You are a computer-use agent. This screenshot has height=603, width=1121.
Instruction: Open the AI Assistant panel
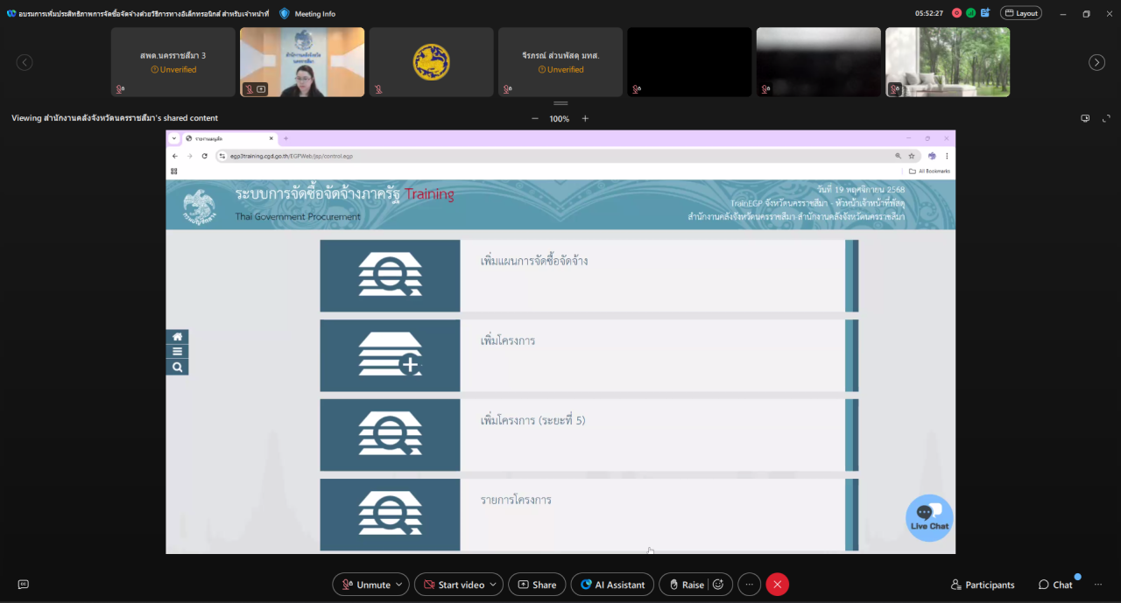612,585
